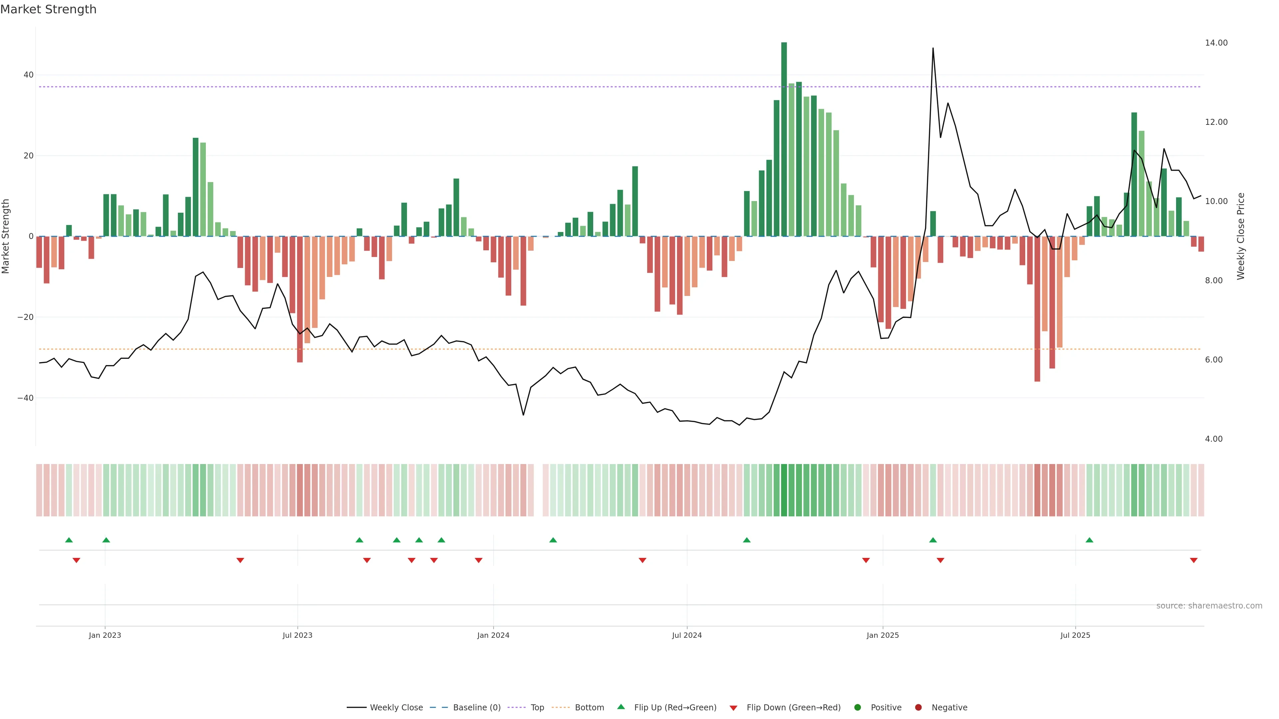1279x719 pixels.
Task: Click the Negative red circle legend icon
Action: (x=918, y=708)
